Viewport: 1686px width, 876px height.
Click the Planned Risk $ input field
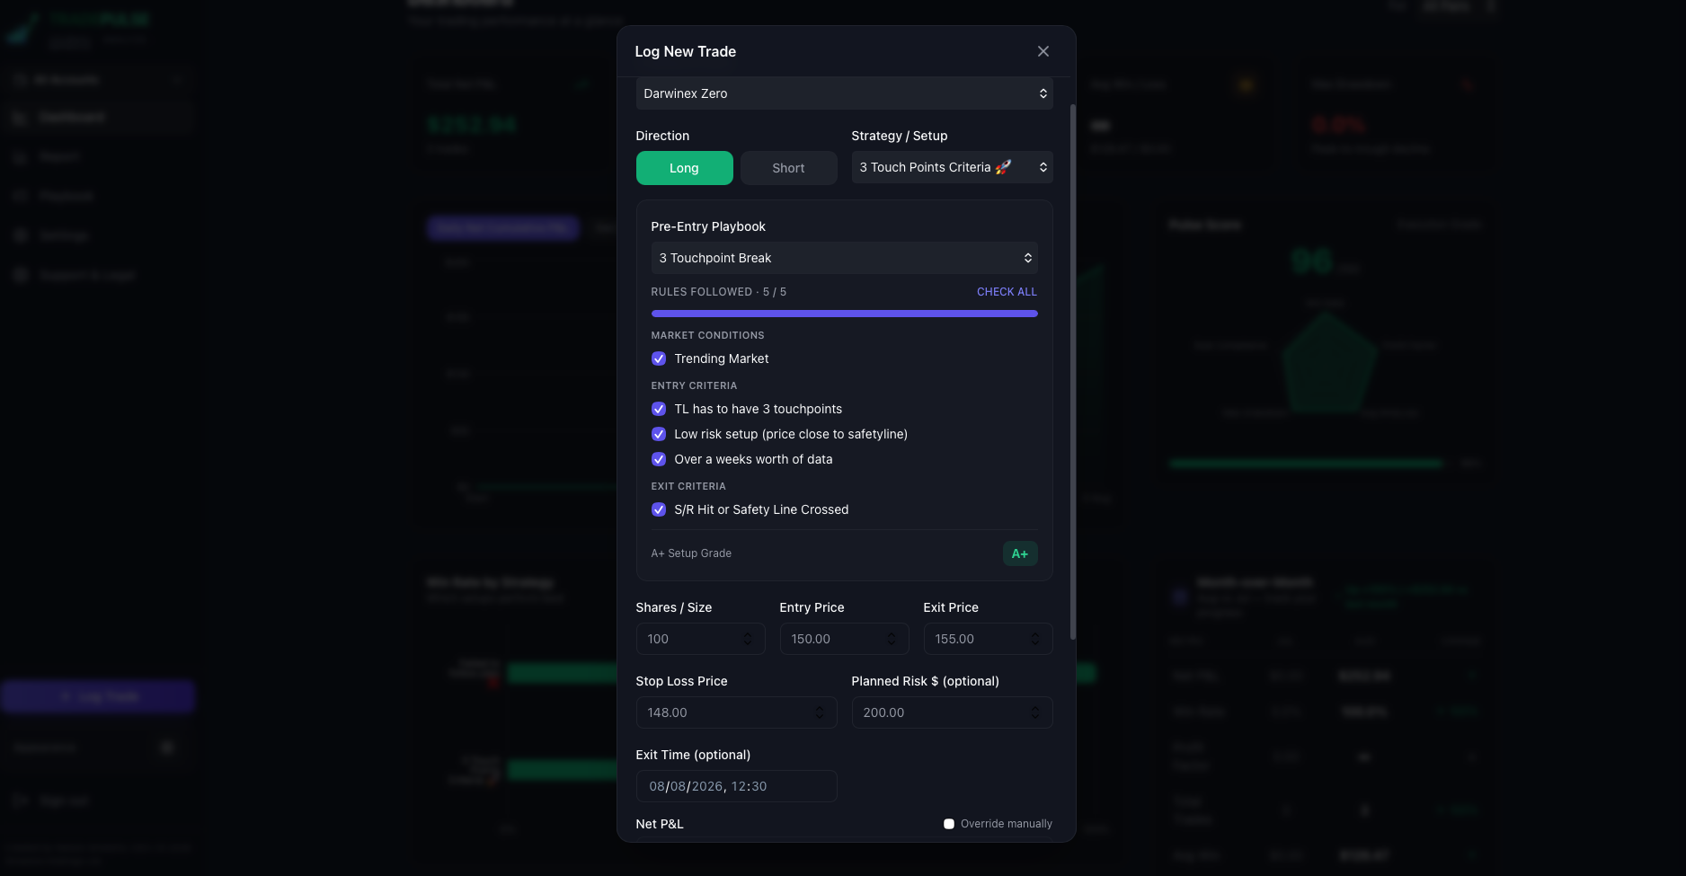pos(952,712)
